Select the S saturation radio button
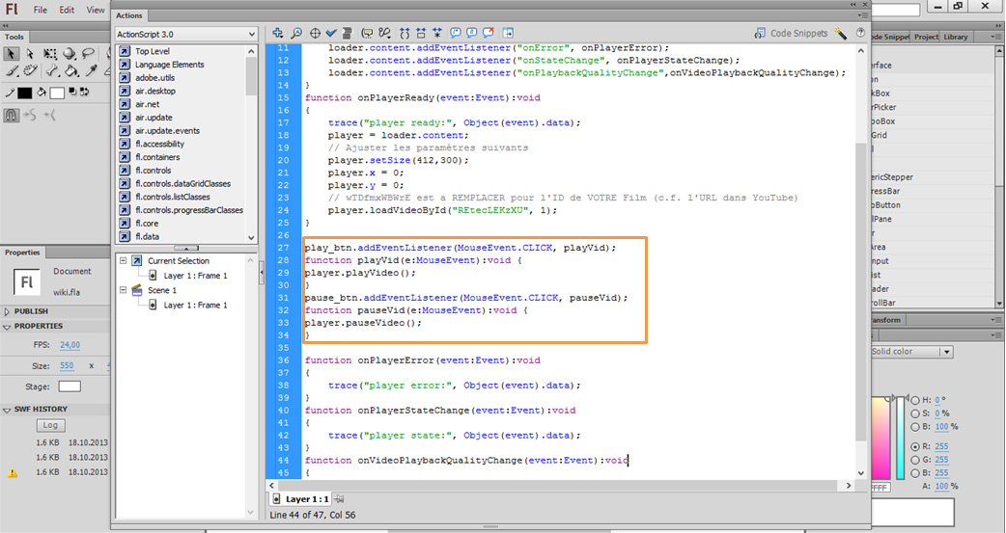 915,413
